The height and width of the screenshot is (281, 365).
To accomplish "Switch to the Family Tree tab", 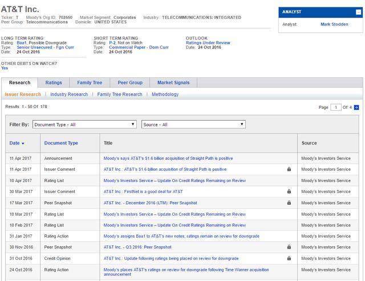I will pos(90,82).
